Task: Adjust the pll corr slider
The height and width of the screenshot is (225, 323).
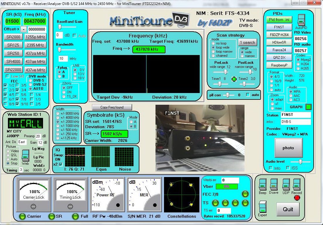Action: coord(228,95)
